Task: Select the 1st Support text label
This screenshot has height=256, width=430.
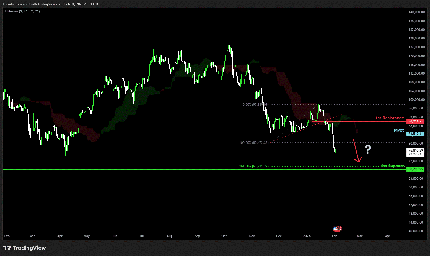Action: pyautogui.click(x=392, y=166)
